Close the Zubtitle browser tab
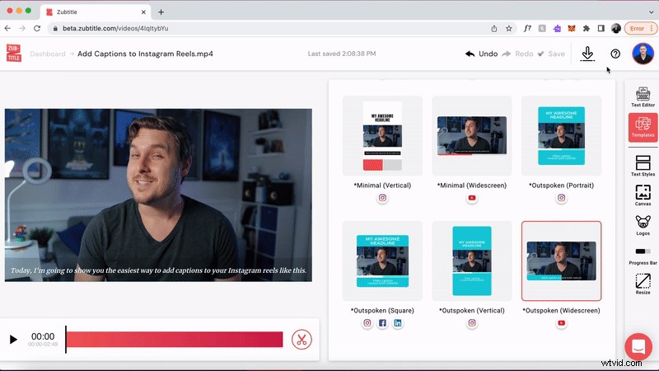Viewport: 659px width, 371px height. point(143,12)
